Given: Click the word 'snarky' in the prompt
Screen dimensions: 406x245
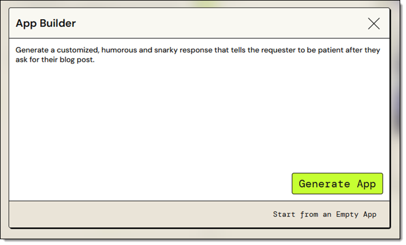Looking at the screenshot, I should (166, 50).
